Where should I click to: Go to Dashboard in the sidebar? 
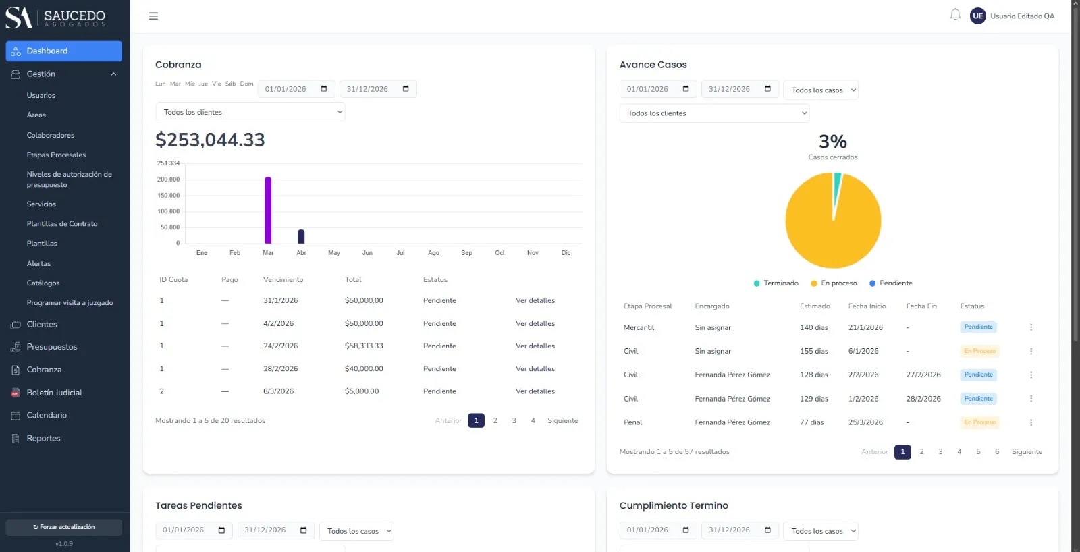coord(64,51)
